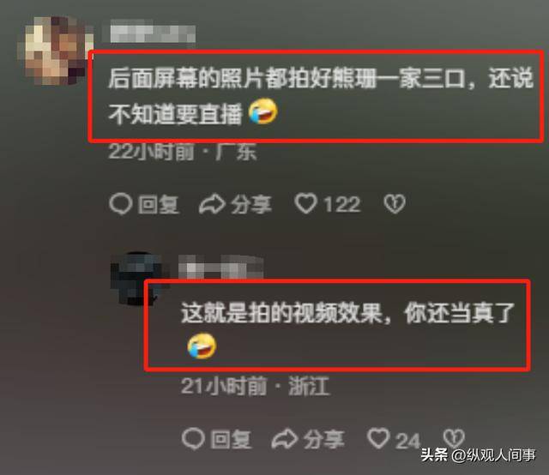
Task: Open the blurred username of the 浙江 replier
Action: pyautogui.click(x=221, y=267)
